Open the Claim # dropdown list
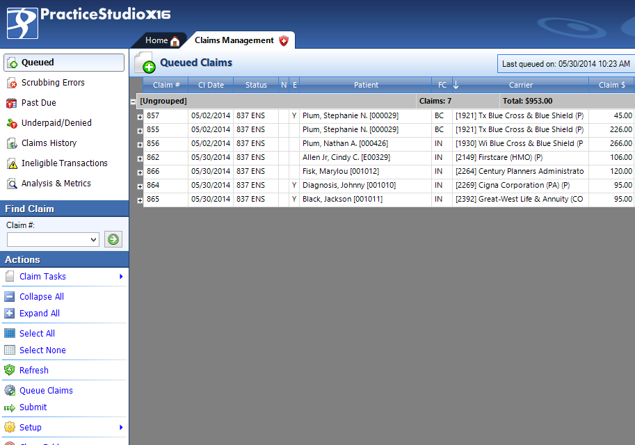Viewport: 635px width, 445px height. point(94,240)
